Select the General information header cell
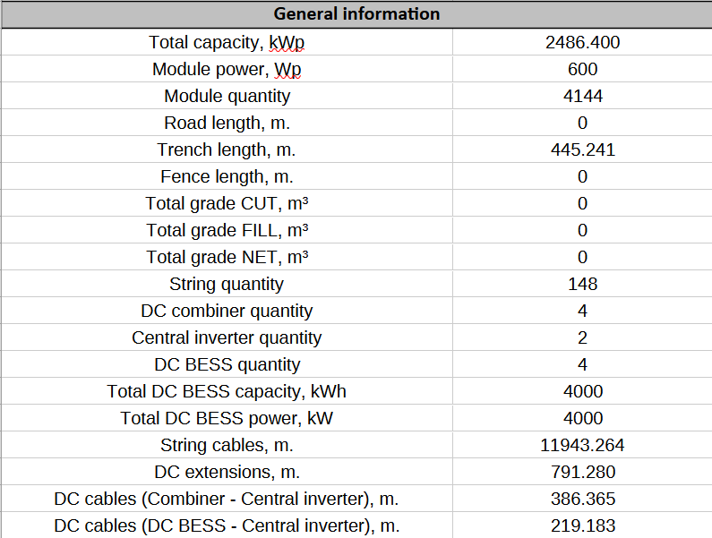This screenshot has width=712, height=538. (356, 14)
